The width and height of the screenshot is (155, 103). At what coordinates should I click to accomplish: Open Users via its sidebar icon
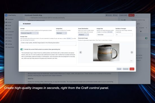6,29
